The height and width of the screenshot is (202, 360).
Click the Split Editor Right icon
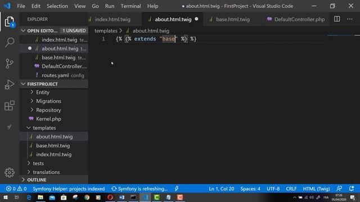(x=337, y=19)
